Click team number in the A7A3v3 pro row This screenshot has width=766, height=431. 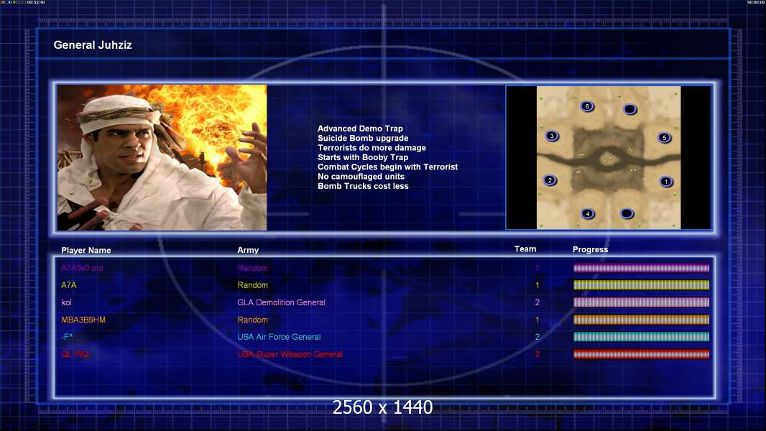537,268
